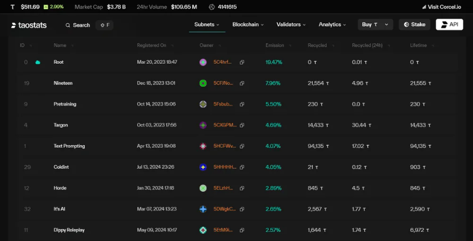The height and width of the screenshot is (241, 473).
Task: Open the Nineteen subnet
Action: click(63, 83)
